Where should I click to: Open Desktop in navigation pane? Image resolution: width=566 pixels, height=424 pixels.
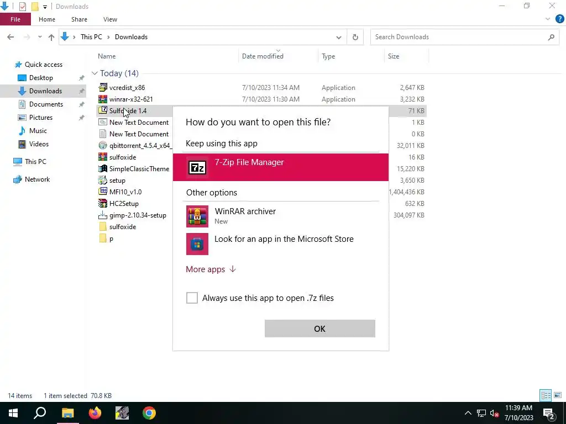click(41, 78)
